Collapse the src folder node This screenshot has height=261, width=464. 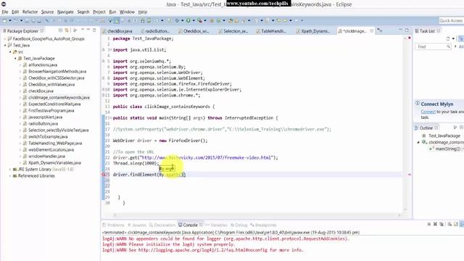(x=10, y=51)
